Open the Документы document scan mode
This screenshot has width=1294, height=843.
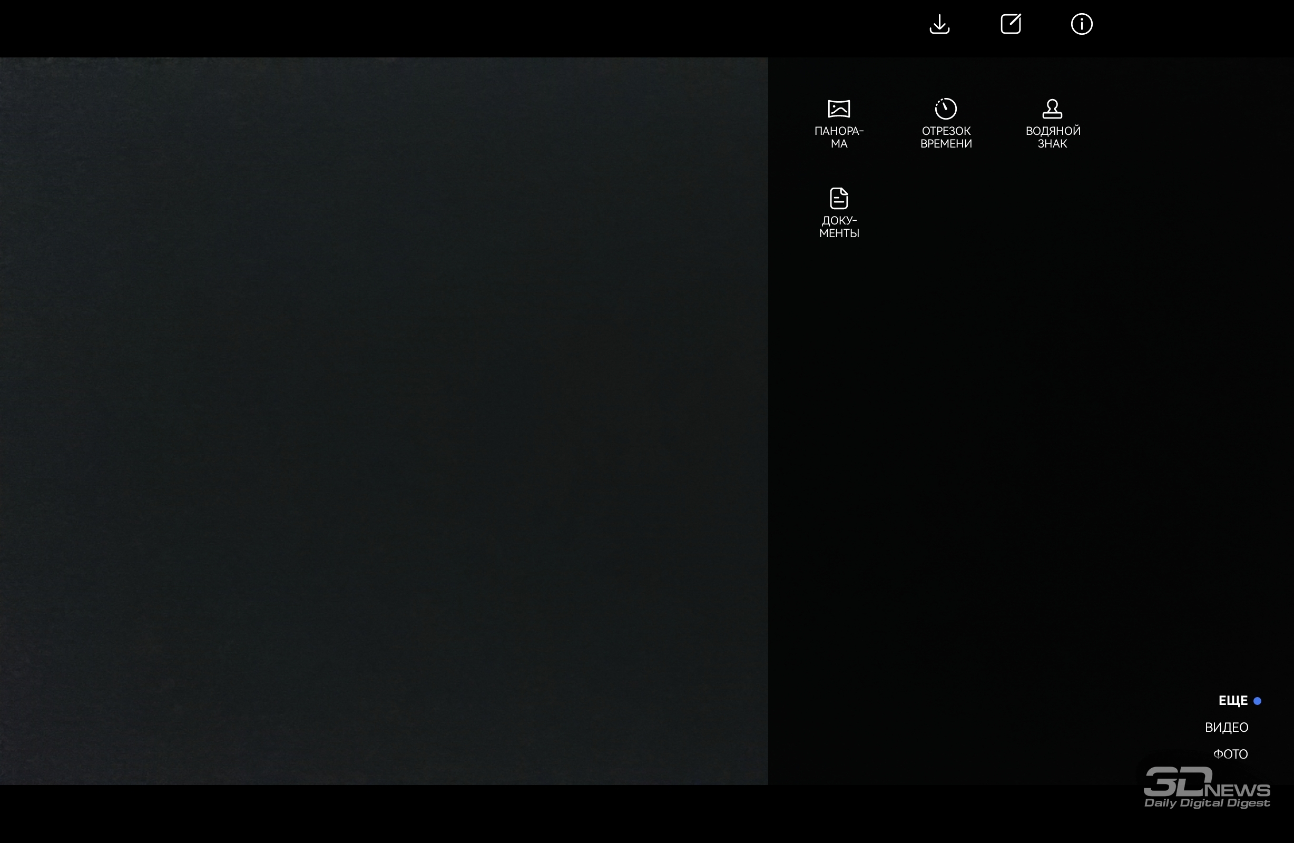click(x=839, y=213)
